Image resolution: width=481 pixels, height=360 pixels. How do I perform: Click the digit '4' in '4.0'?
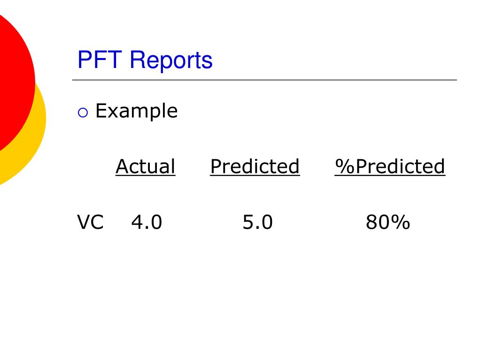click(x=137, y=222)
